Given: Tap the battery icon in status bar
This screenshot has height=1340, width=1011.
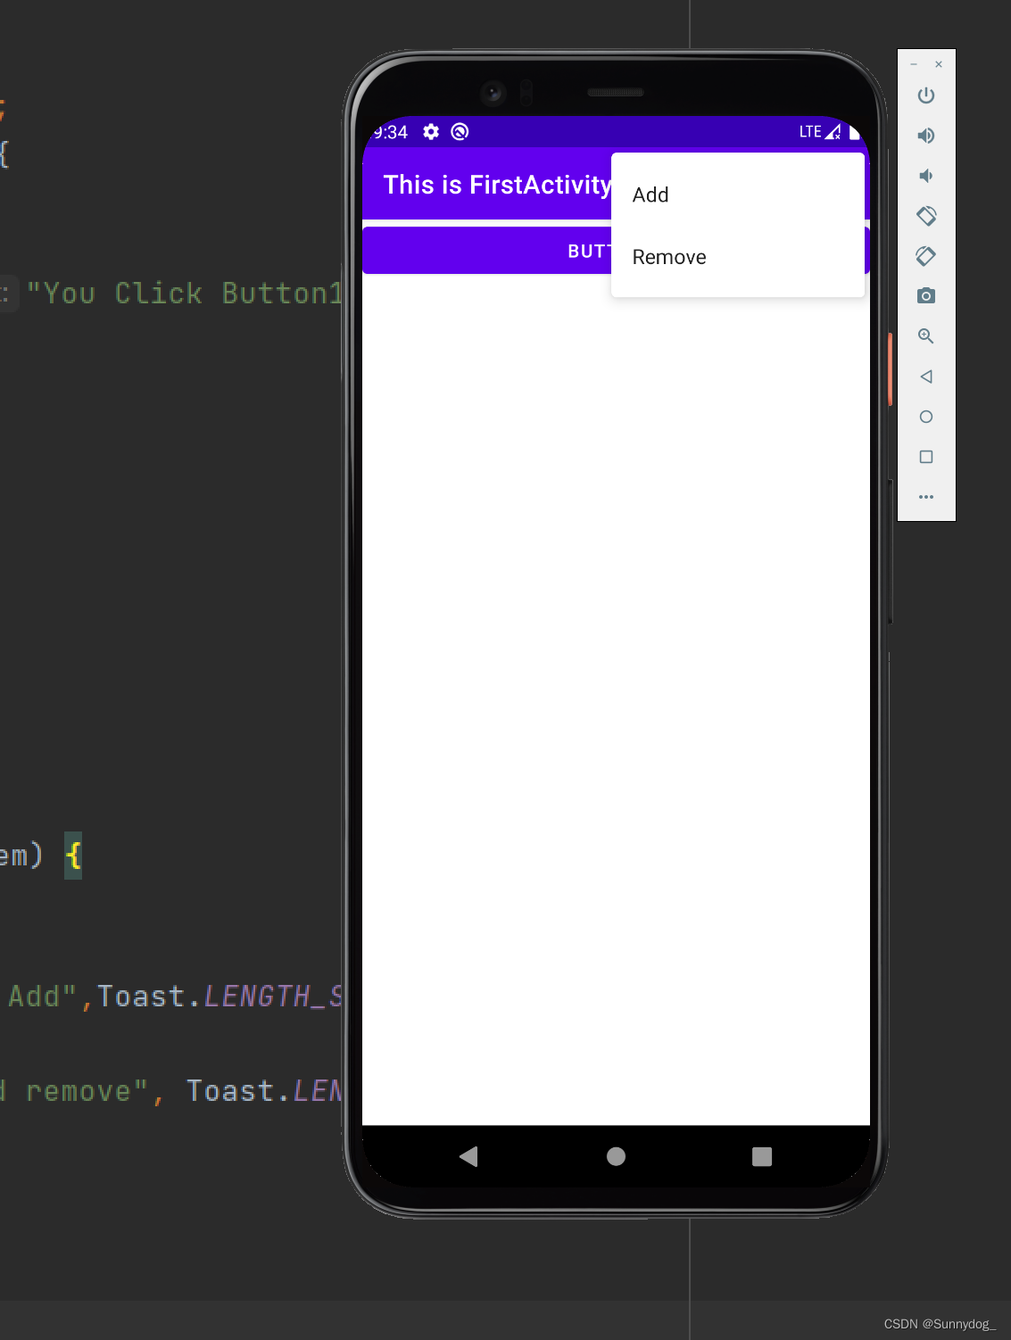Looking at the screenshot, I should point(854,132).
